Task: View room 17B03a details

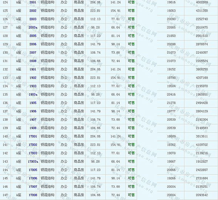Action: pyautogui.click(x=33, y=162)
